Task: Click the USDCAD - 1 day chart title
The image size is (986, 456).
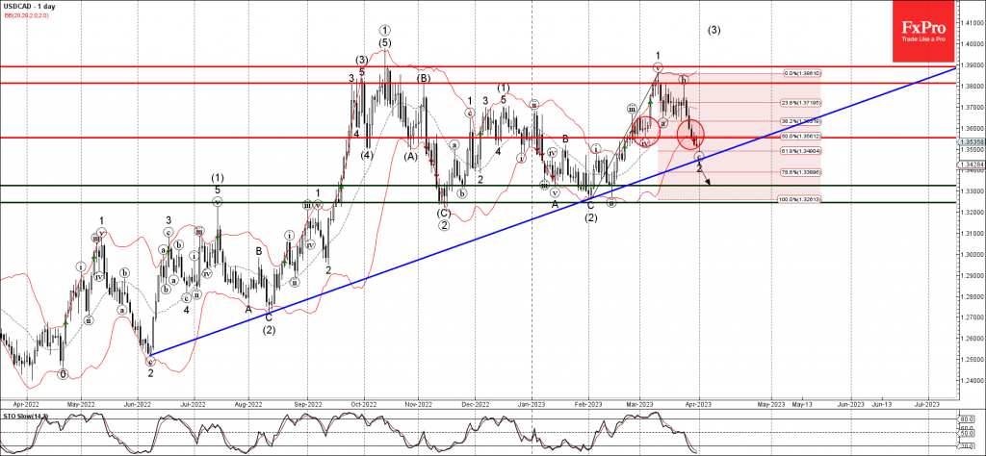Action: 29,7
